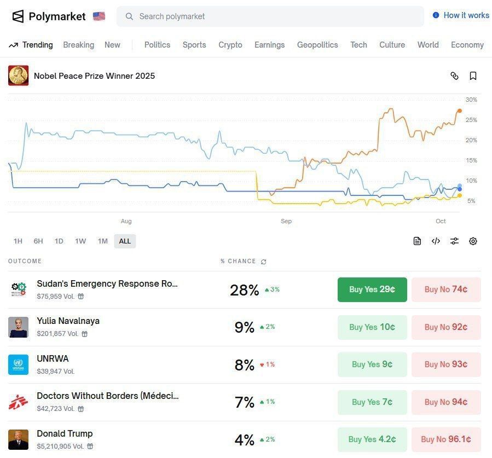This screenshot has width=492, height=458.
Task: Click the info icon beside How it works
Action: 436,15
